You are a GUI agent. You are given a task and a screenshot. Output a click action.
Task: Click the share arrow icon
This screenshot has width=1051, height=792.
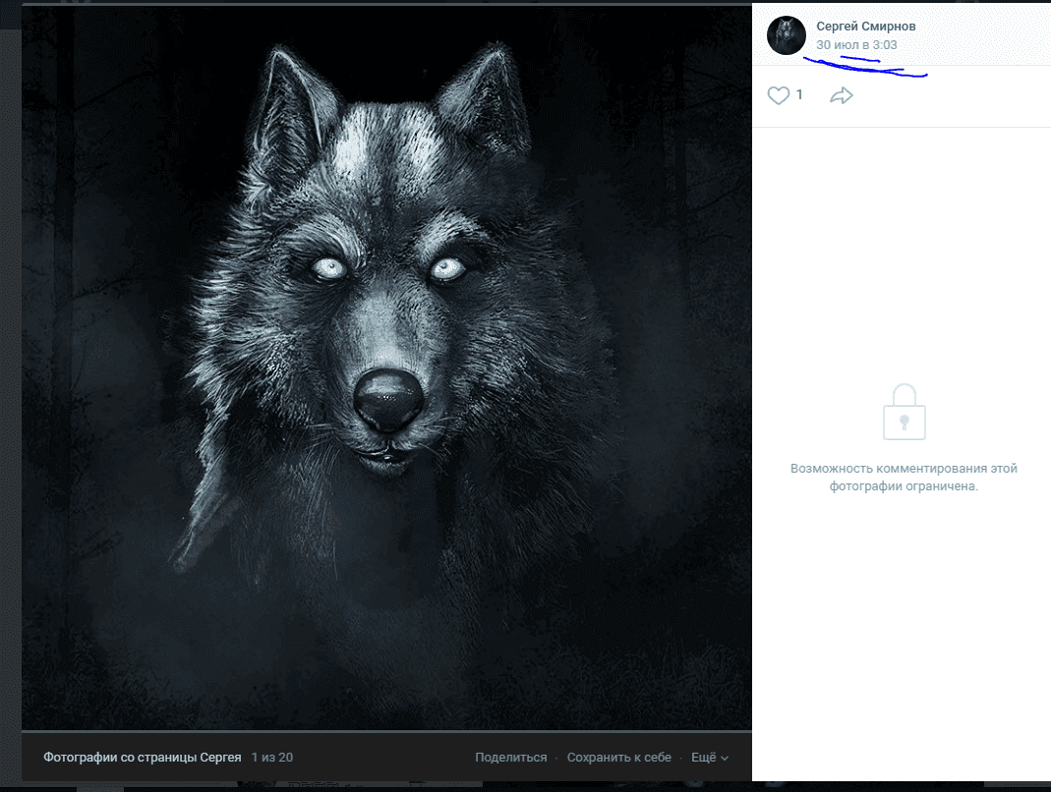(x=842, y=95)
